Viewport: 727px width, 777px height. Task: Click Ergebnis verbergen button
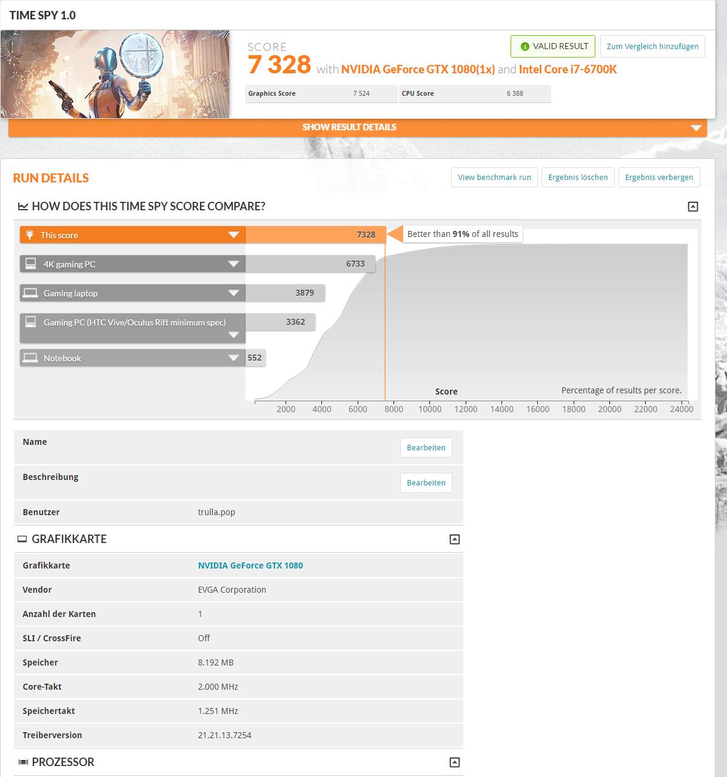point(659,177)
